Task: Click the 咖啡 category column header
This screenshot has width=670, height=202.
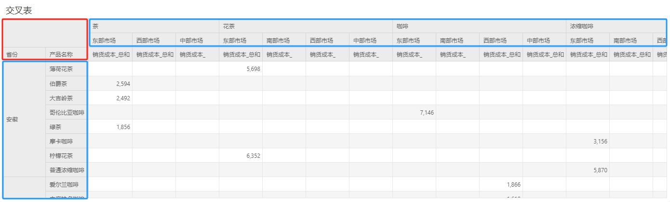Action: pyautogui.click(x=401, y=26)
